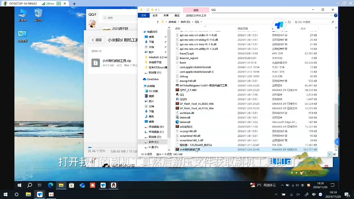This screenshot has height=199, width=354.
Task: Select the 小米刷机解锁工具 ZIP file
Action: pyautogui.click(x=246, y=150)
